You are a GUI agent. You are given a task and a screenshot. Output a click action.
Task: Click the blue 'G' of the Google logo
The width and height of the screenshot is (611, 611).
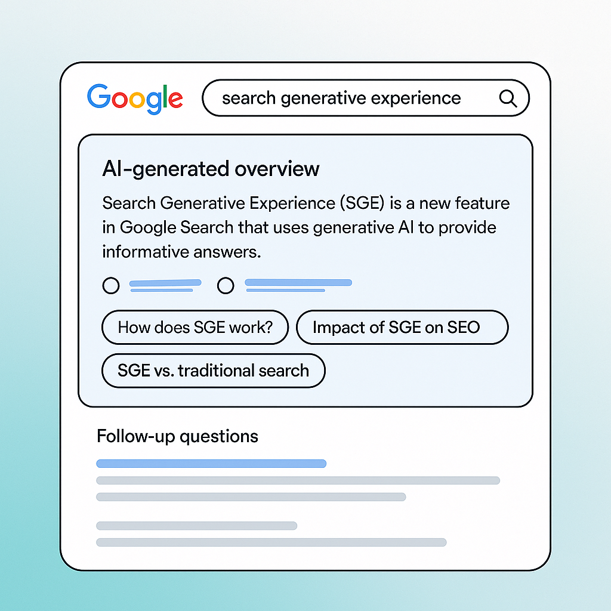click(x=99, y=96)
